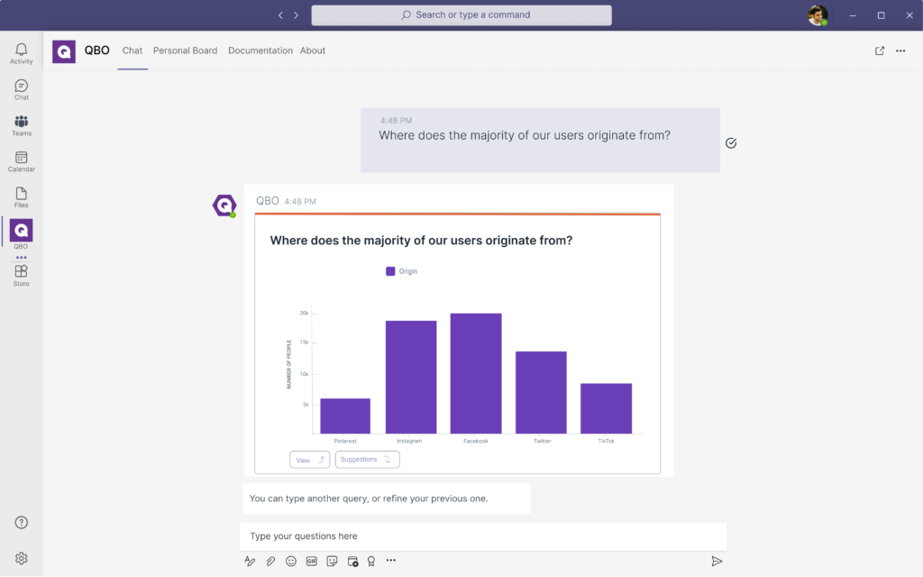Pop out the QBO app window
The width and height of the screenshot is (923, 577).
click(880, 50)
